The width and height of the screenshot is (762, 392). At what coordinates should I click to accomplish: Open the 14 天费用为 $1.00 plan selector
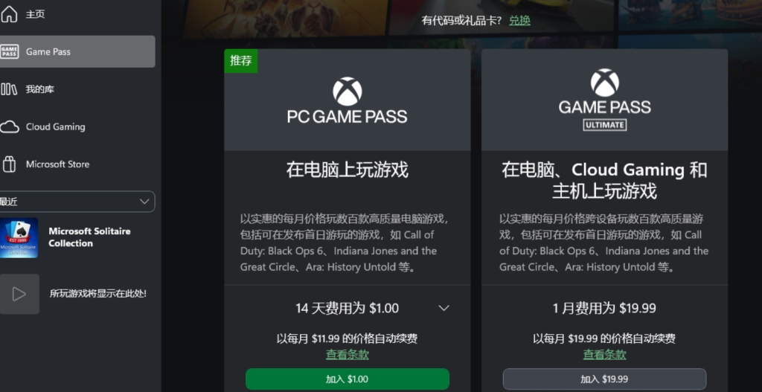[347, 308]
